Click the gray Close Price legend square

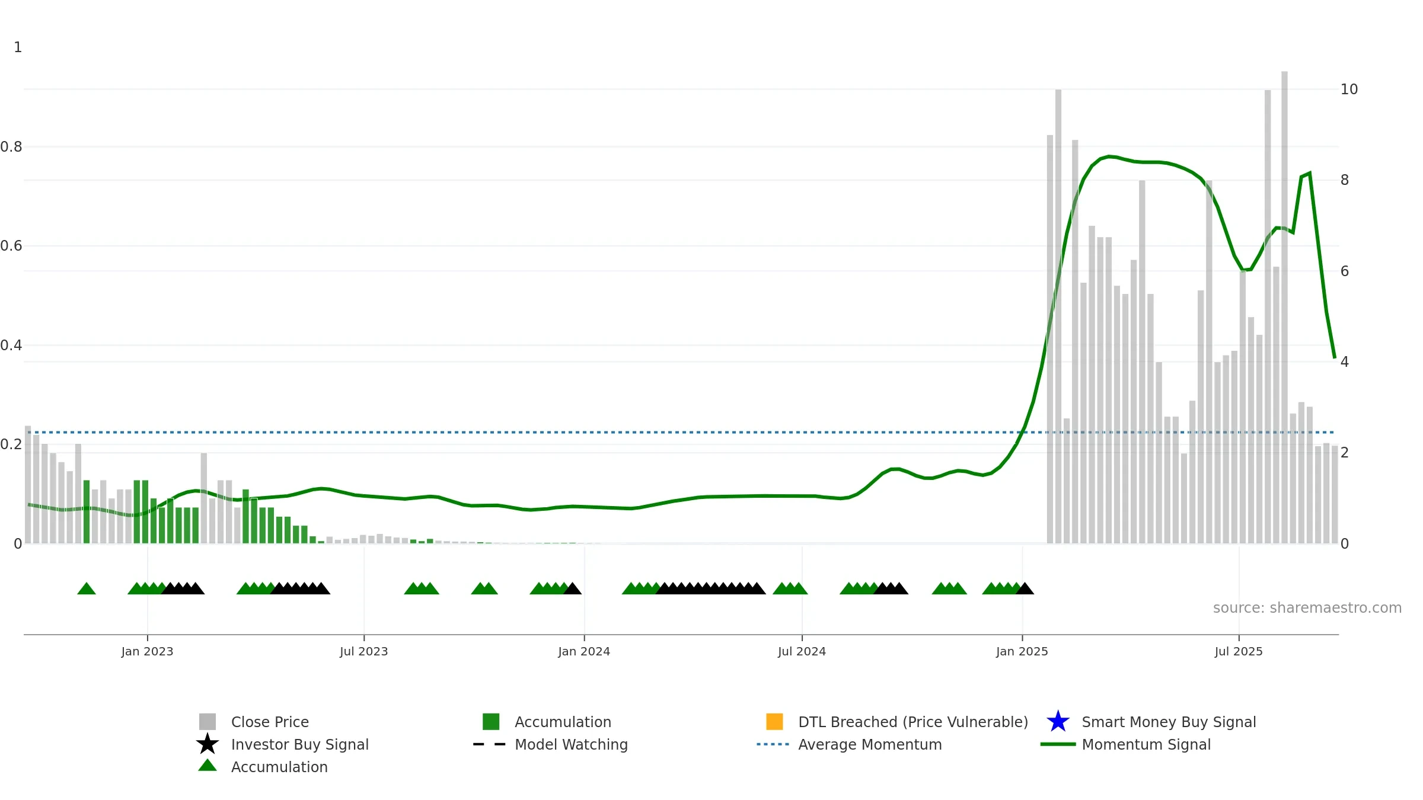tap(208, 722)
